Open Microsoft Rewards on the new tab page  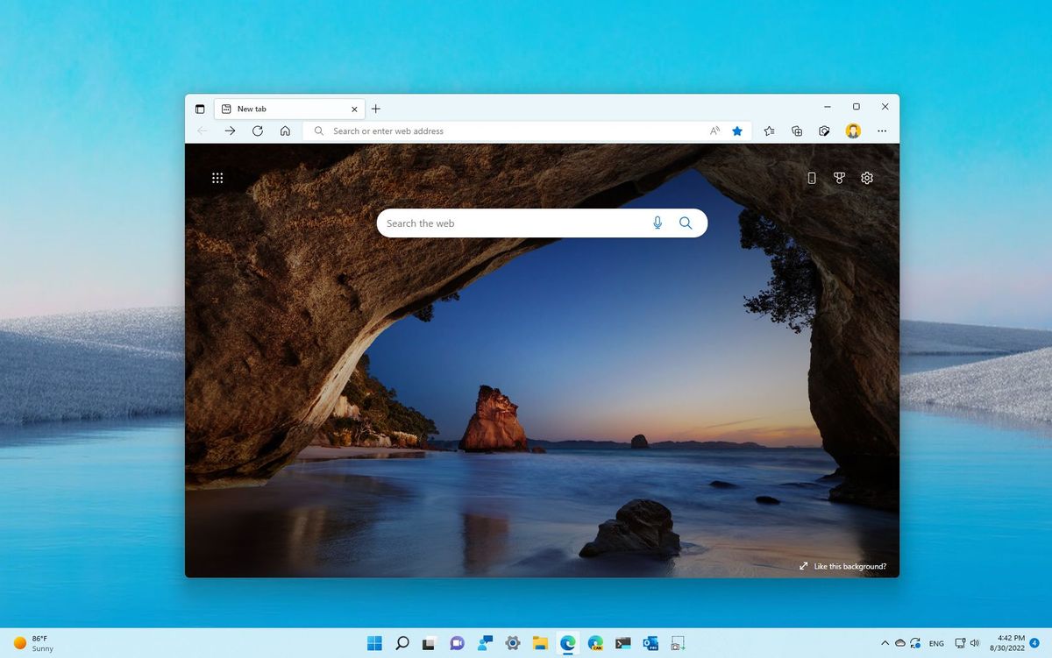(839, 178)
